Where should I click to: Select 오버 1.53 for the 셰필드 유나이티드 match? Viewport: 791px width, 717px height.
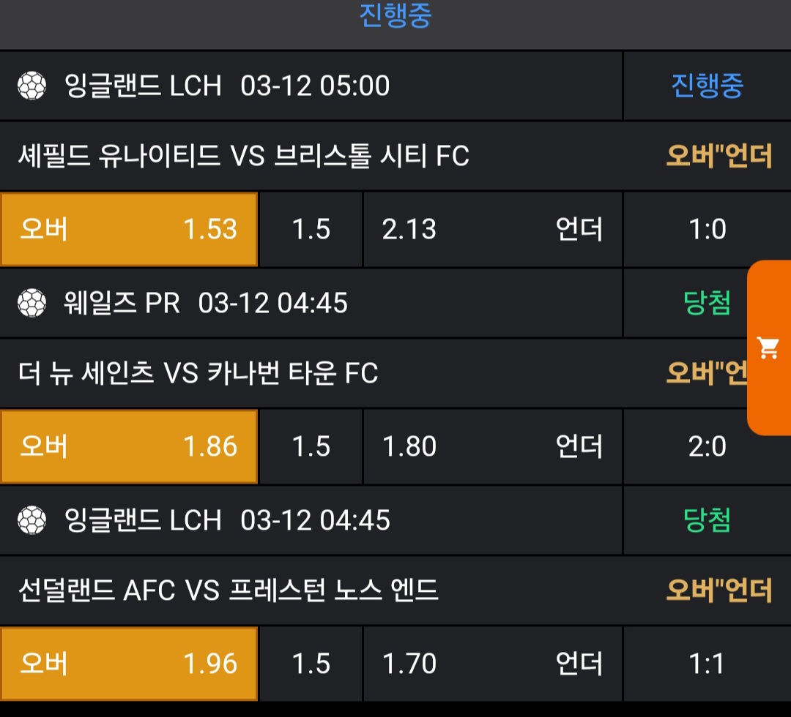coord(129,230)
